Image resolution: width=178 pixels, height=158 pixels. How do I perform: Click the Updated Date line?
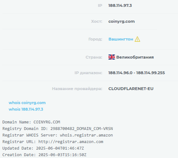tap(43, 148)
